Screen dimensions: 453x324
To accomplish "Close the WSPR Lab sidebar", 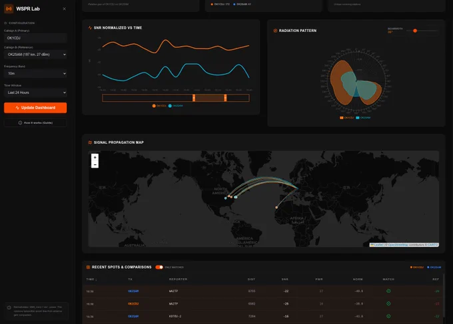I will (x=64, y=9).
